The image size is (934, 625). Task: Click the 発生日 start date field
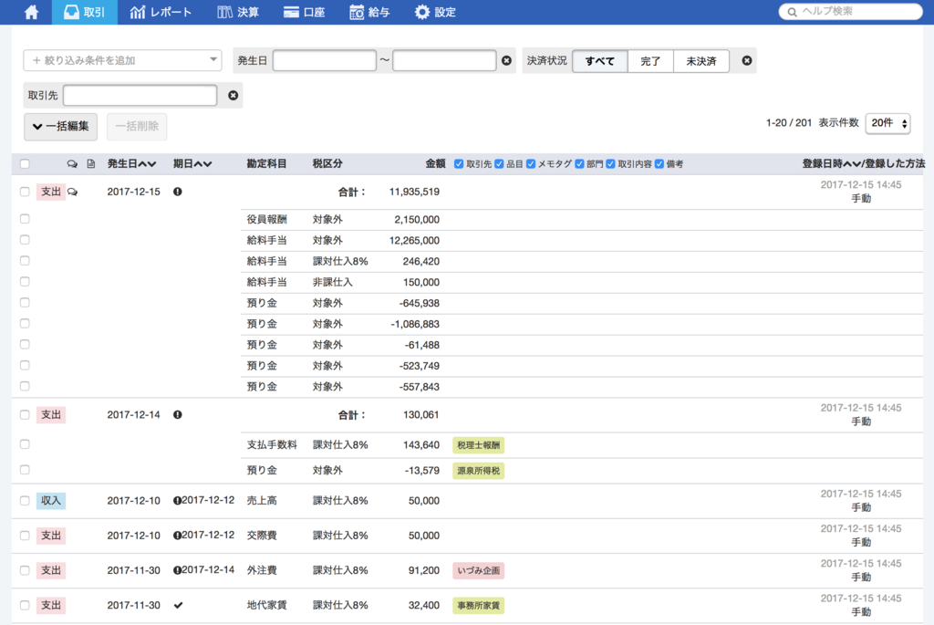click(x=325, y=60)
